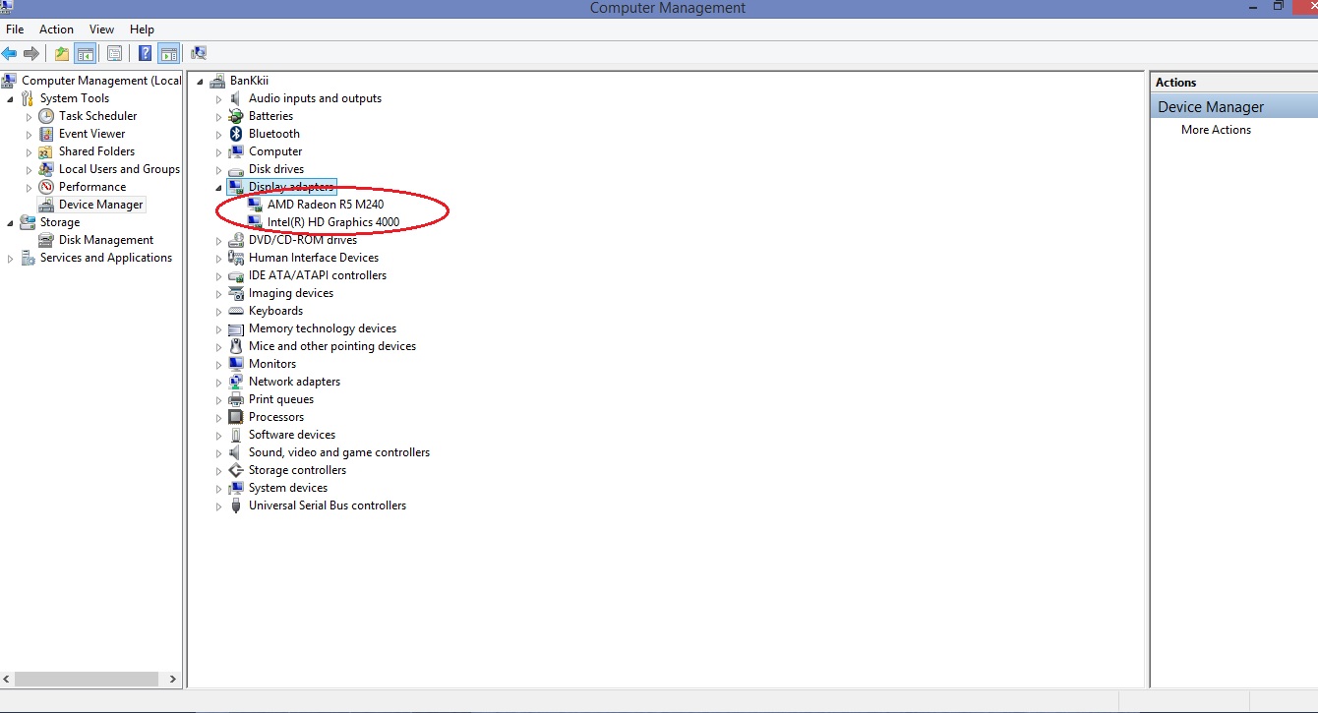Image resolution: width=1318 pixels, height=713 pixels.
Task: Click the Software devices icon
Action: 236,435
